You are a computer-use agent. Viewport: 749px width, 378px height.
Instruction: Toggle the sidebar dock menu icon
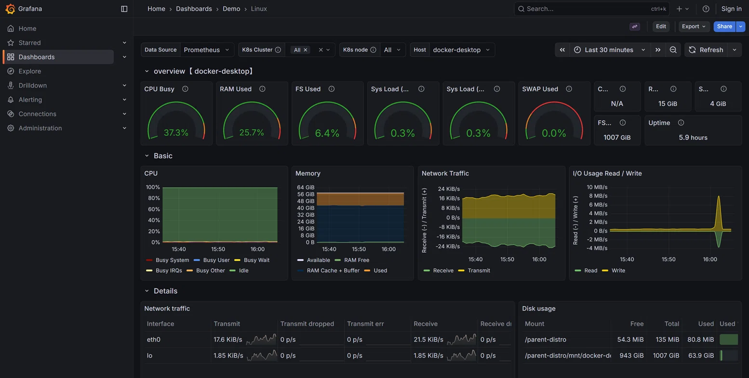(x=124, y=9)
